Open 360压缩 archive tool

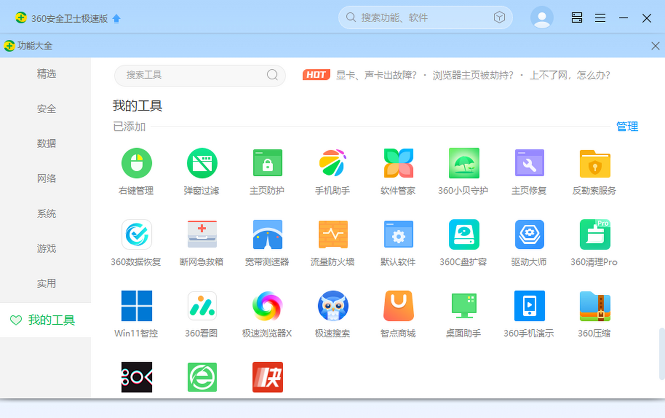point(595,306)
